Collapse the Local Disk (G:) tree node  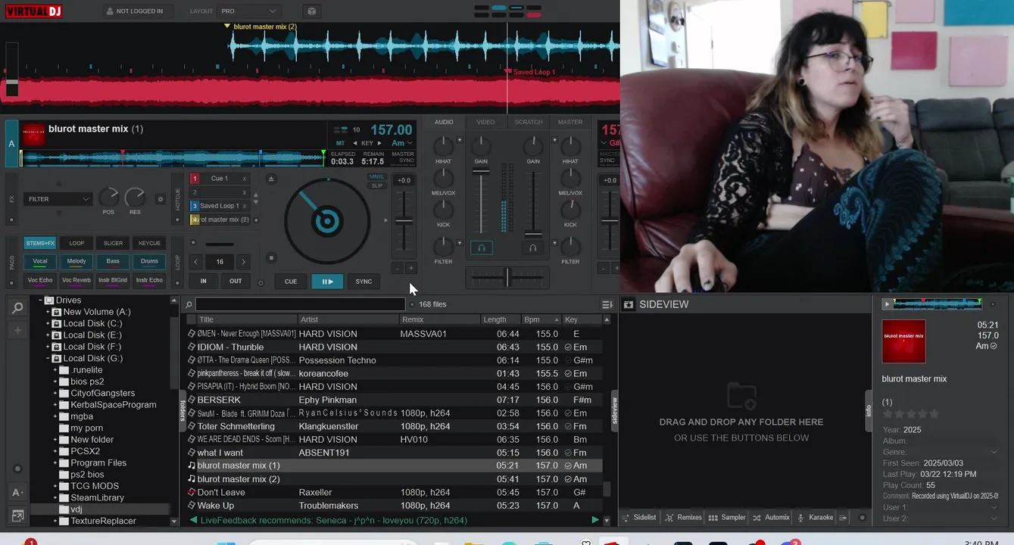[x=48, y=359]
